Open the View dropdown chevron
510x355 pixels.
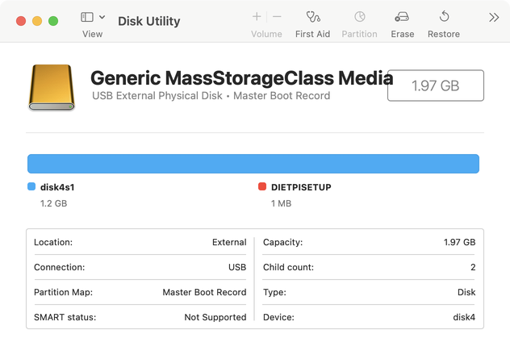coord(102,17)
